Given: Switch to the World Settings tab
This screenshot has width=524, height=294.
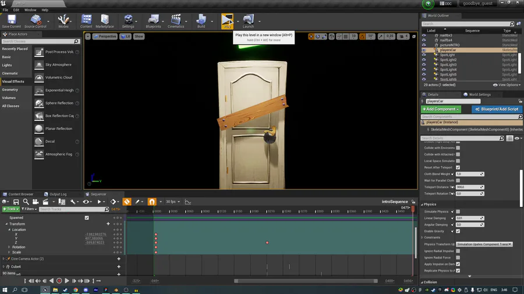Looking at the screenshot, I should pyautogui.click(x=479, y=94).
